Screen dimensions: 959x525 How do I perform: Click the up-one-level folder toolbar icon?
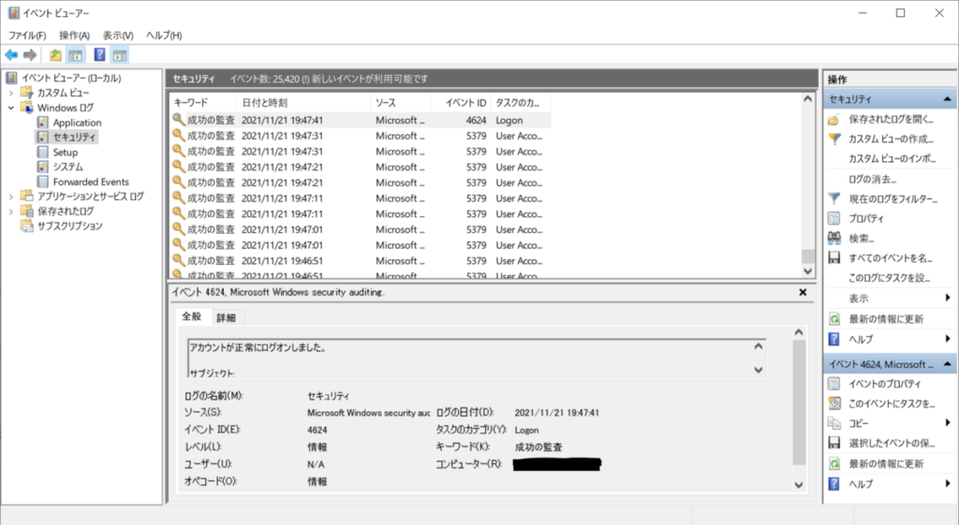(x=55, y=55)
